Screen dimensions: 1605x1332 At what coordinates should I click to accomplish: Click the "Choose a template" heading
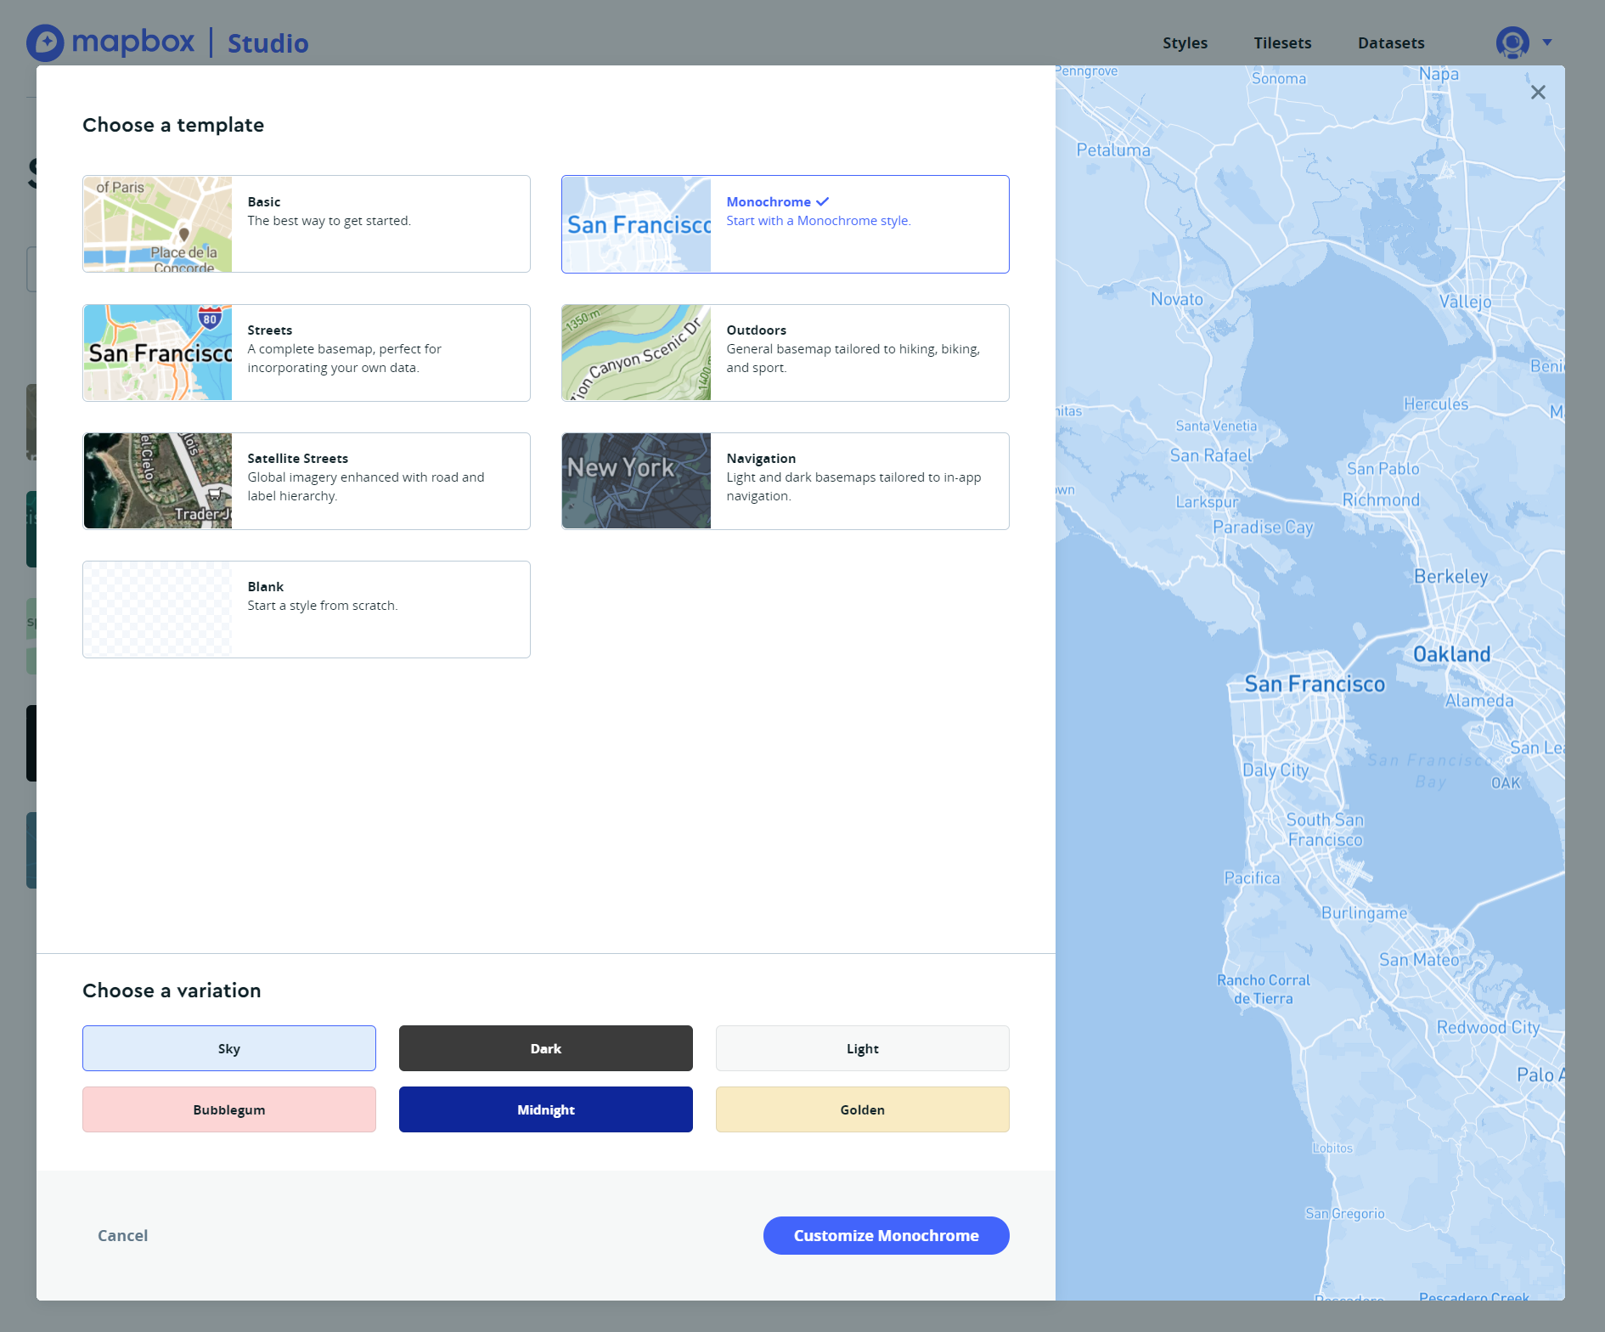click(x=173, y=125)
